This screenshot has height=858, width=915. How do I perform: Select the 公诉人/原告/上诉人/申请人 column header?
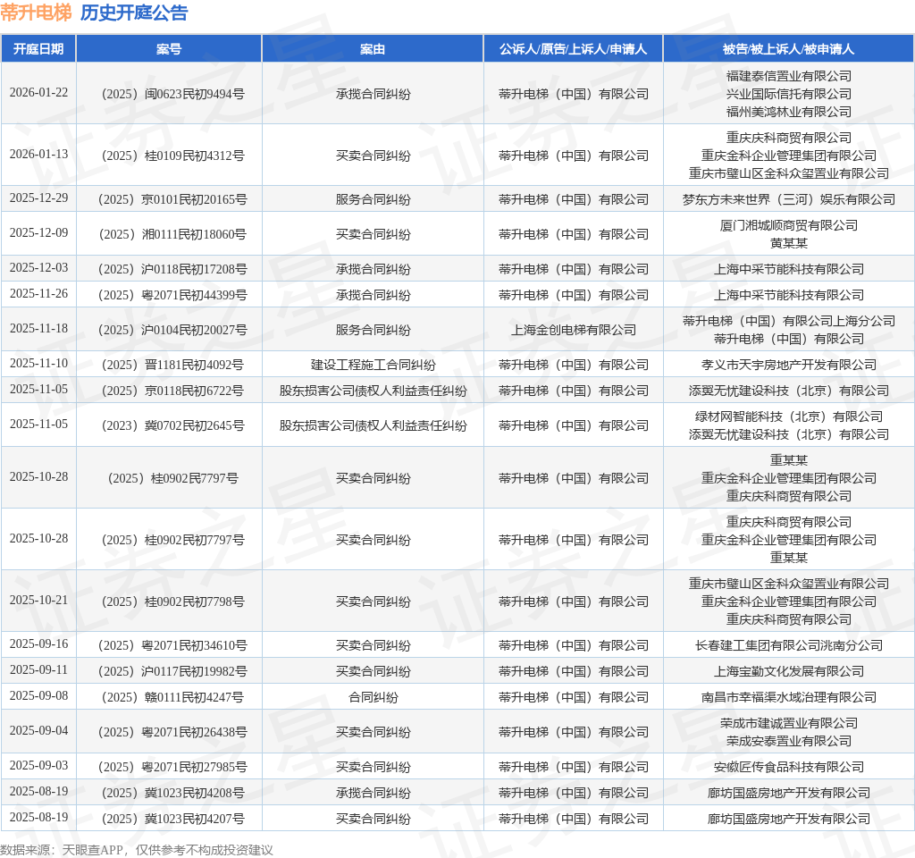(573, 49)
